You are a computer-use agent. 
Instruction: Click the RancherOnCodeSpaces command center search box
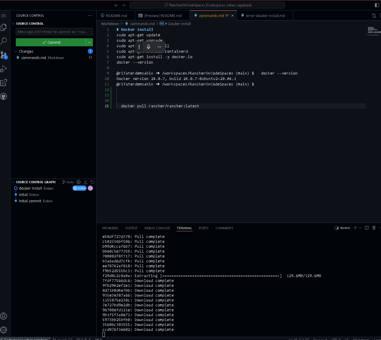click(x=207, y=5)
